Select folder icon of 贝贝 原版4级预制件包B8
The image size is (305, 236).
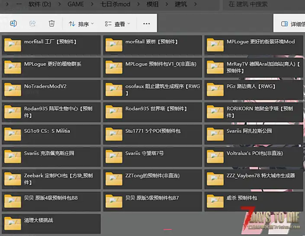(13, 201)
